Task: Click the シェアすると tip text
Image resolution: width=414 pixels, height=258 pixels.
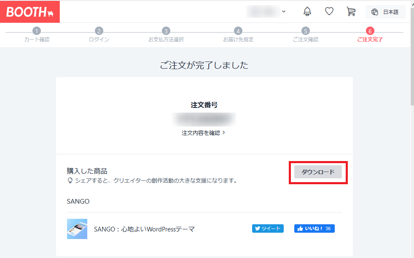Action: coord(156,180)
